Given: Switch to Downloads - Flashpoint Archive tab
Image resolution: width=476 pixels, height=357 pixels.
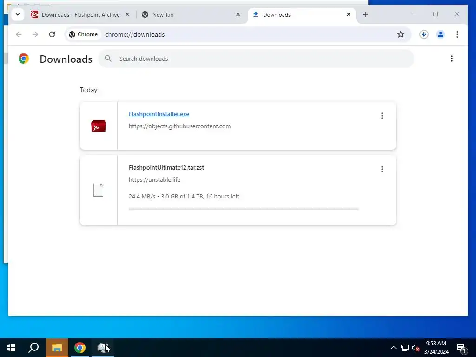Looking at the screenshot, I should pyautogui.click(x=81, y=14).
